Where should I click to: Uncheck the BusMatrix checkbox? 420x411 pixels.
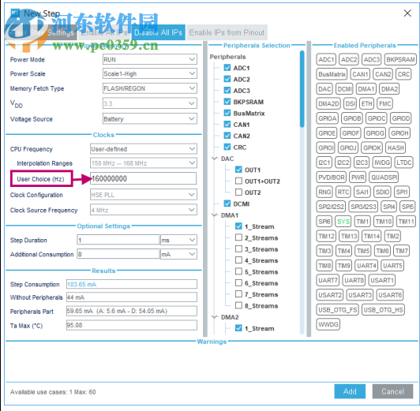point(227,113)
